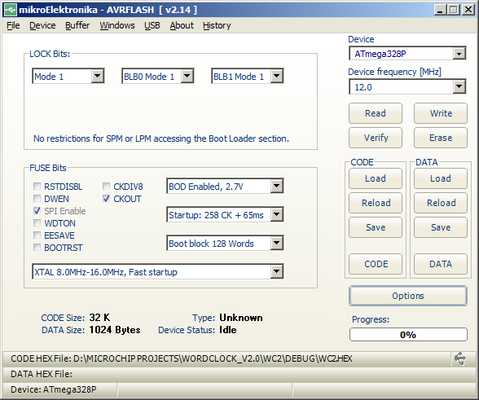Uncheck the CKOUT fuse bit
The image size is (479, 400).
click(x=106, y=198)
